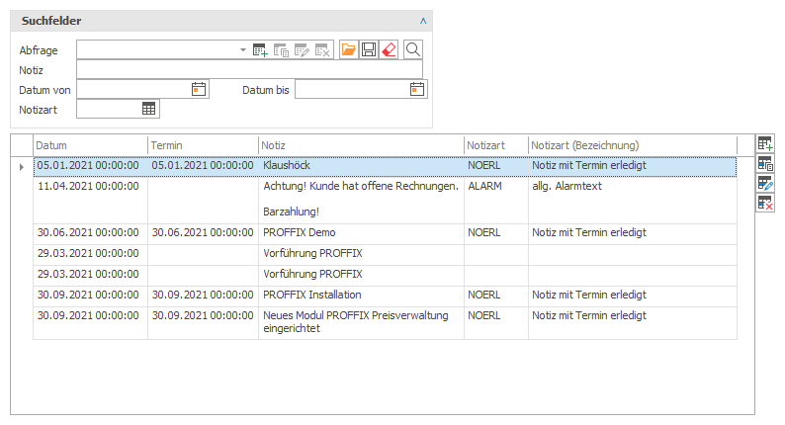785x425 pixels.
Task: Sort by the Datum column header
Action: pos(91,145)
